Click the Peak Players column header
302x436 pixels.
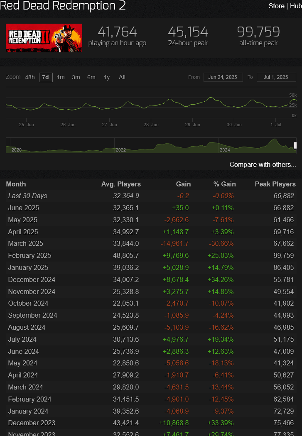pyautogui.click(x=275, y=184)
